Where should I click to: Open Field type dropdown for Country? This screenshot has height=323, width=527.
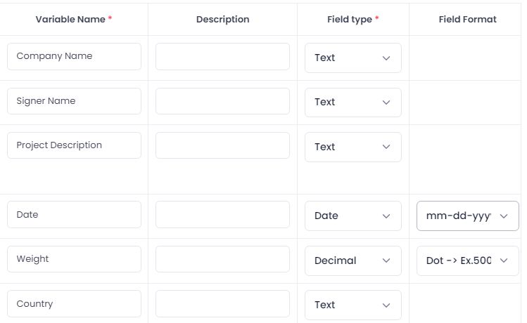point(353,305)
